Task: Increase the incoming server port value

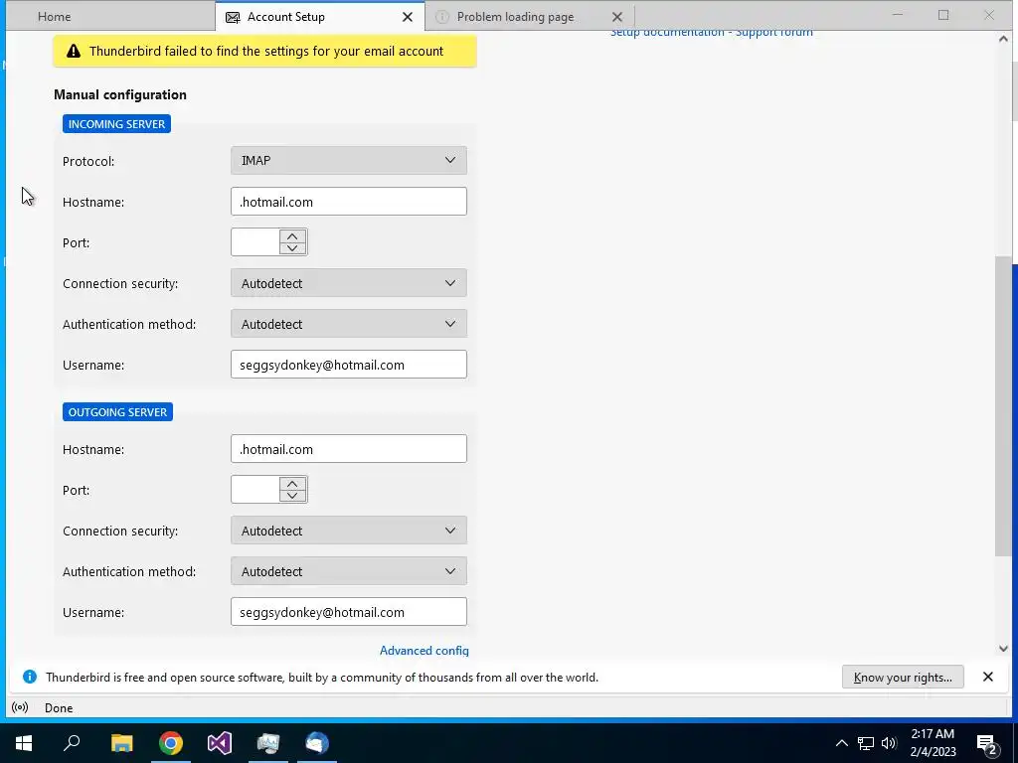Action: [292, 236]
